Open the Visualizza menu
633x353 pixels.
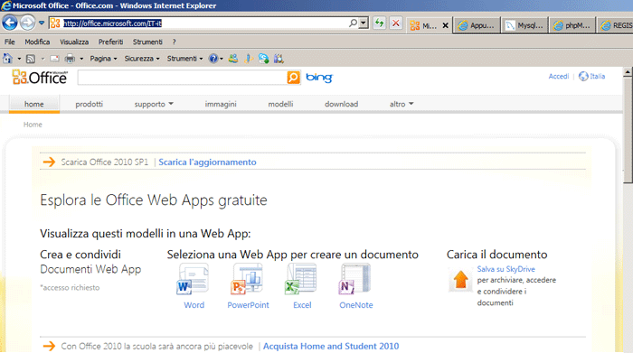click(x=74, y=42)
